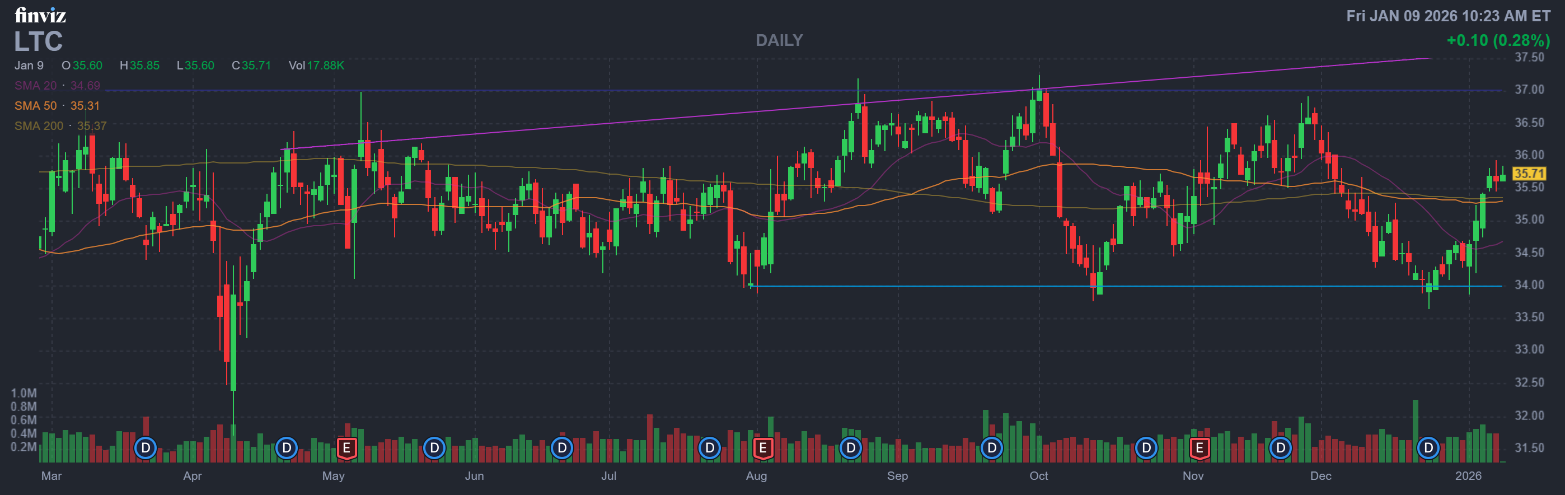Click the +0.10 (0.28%) price change
This screenshot has width=1565, height=495.
click(x=1498, y=41)
